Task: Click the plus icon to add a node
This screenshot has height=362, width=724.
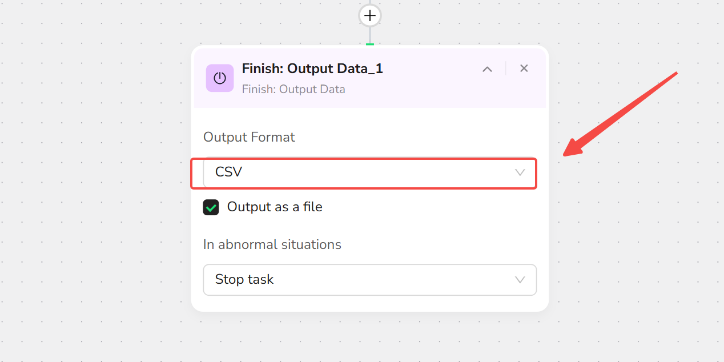Action: click(370, 15)
